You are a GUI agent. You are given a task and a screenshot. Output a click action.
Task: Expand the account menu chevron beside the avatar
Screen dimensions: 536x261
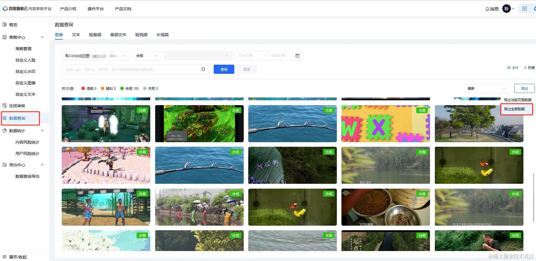pos(513,9)
